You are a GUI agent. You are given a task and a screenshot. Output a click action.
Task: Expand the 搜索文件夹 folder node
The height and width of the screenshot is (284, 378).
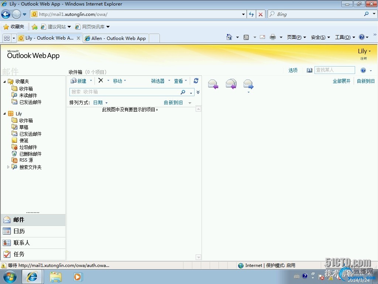(8, 167)
